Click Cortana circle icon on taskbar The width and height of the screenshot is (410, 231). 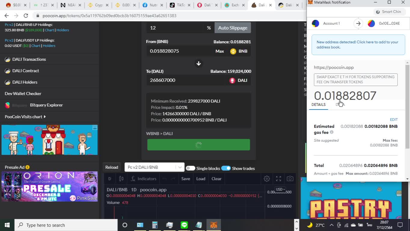[125, 225]
